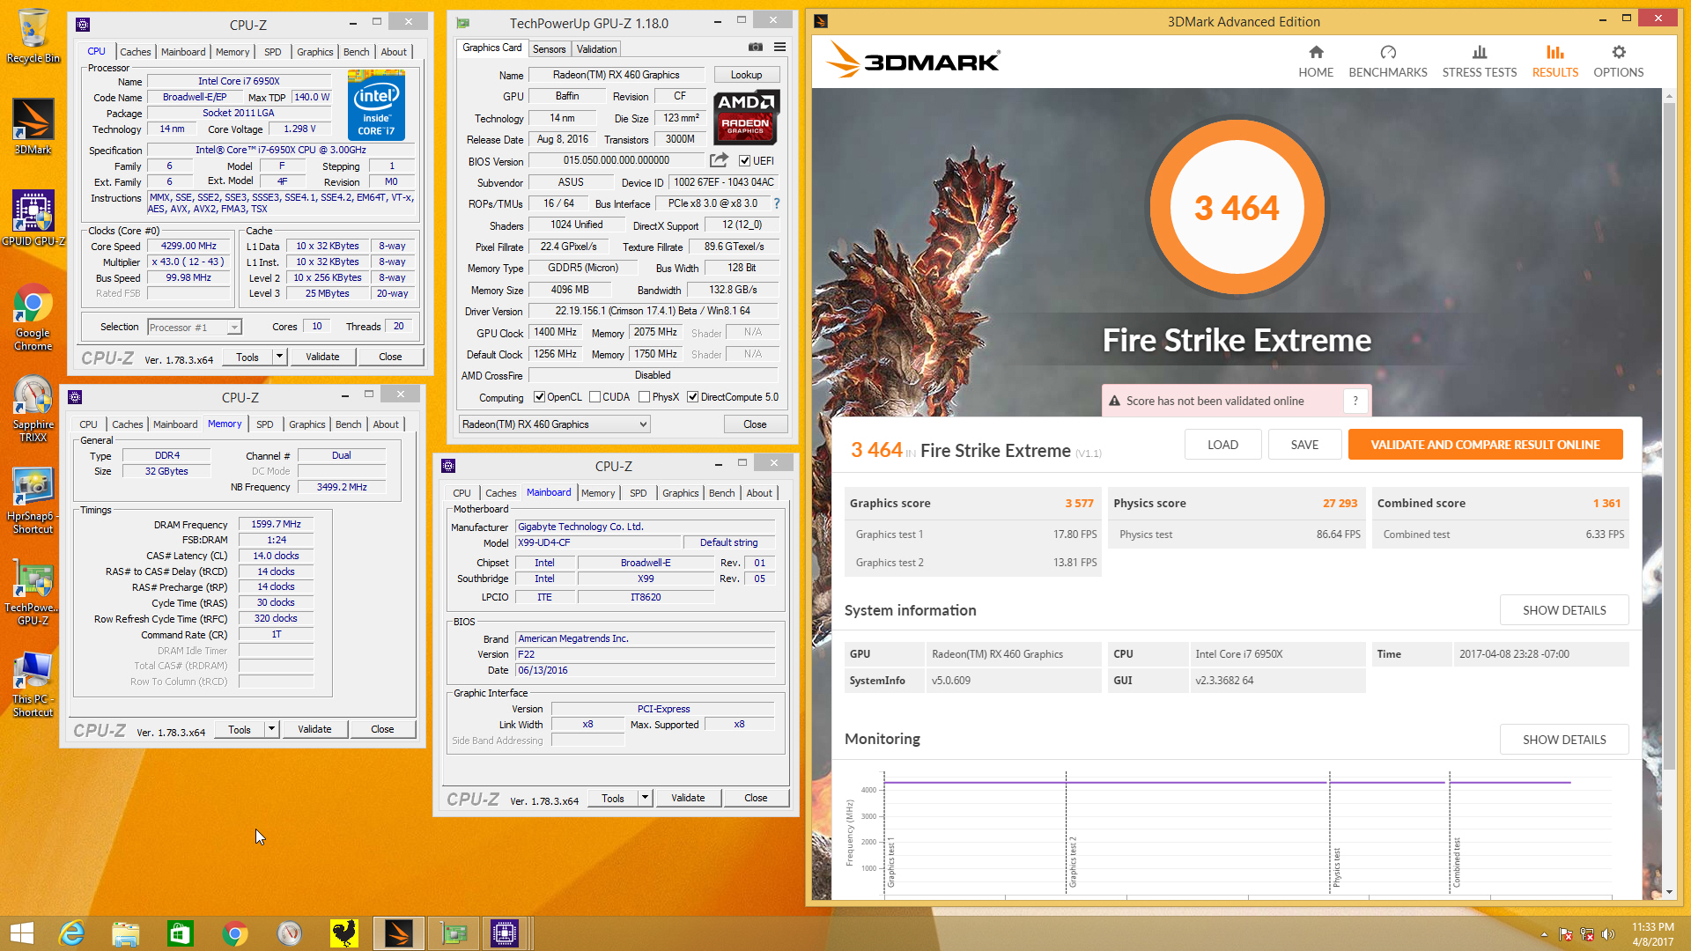1691x951 pixels.
Task: Open Windows Start button
Action: 21,933
